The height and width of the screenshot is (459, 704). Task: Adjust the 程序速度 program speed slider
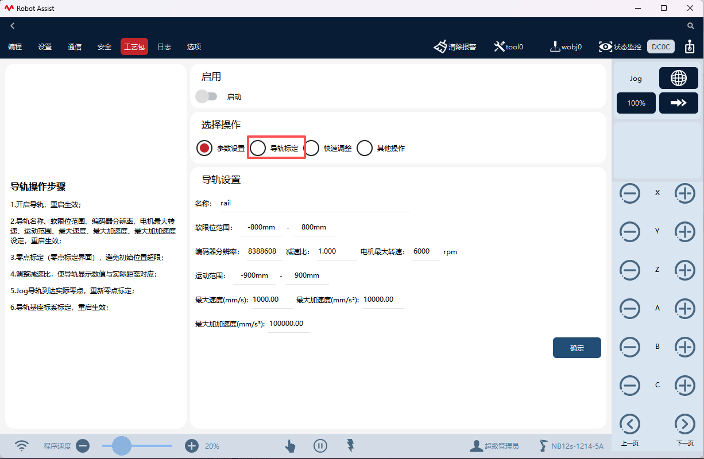[x=122, y=446]
